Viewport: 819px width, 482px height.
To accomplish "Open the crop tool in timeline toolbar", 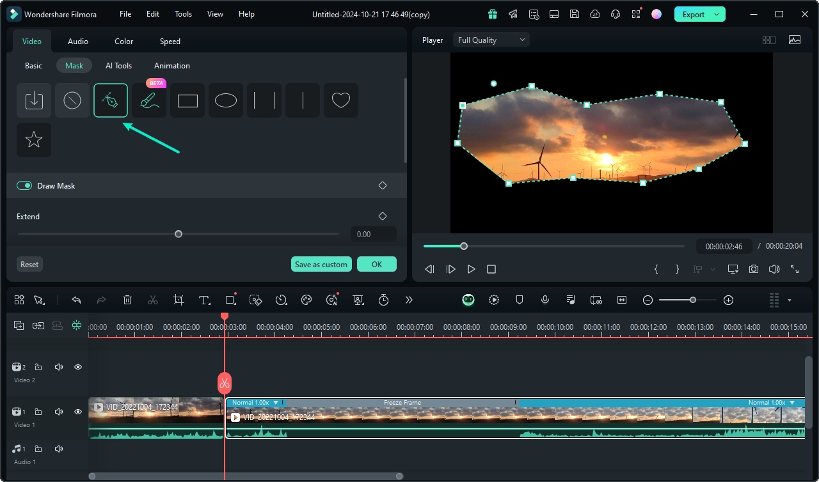I will (x=179, y=300).
